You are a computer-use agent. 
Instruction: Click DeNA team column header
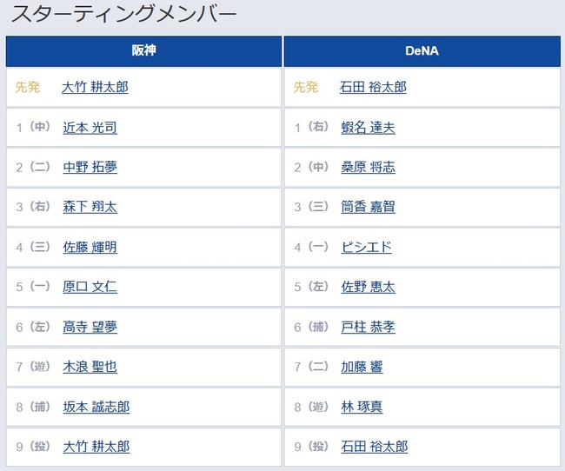422,50
